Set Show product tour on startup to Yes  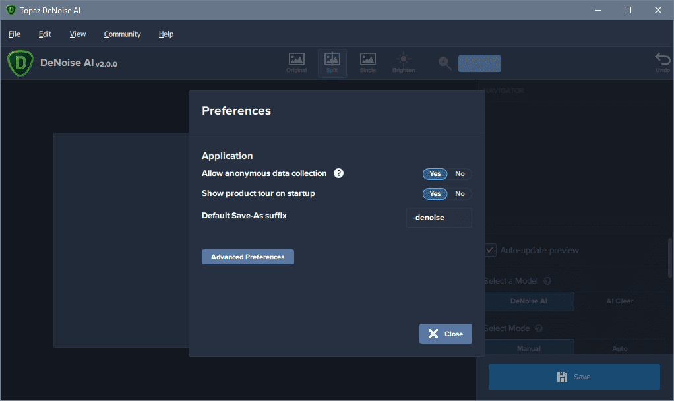(x=435, y=193)
